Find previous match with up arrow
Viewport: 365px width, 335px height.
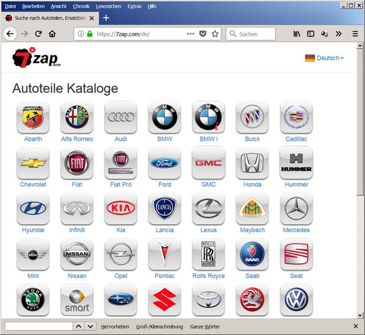[x=79, y=326]
